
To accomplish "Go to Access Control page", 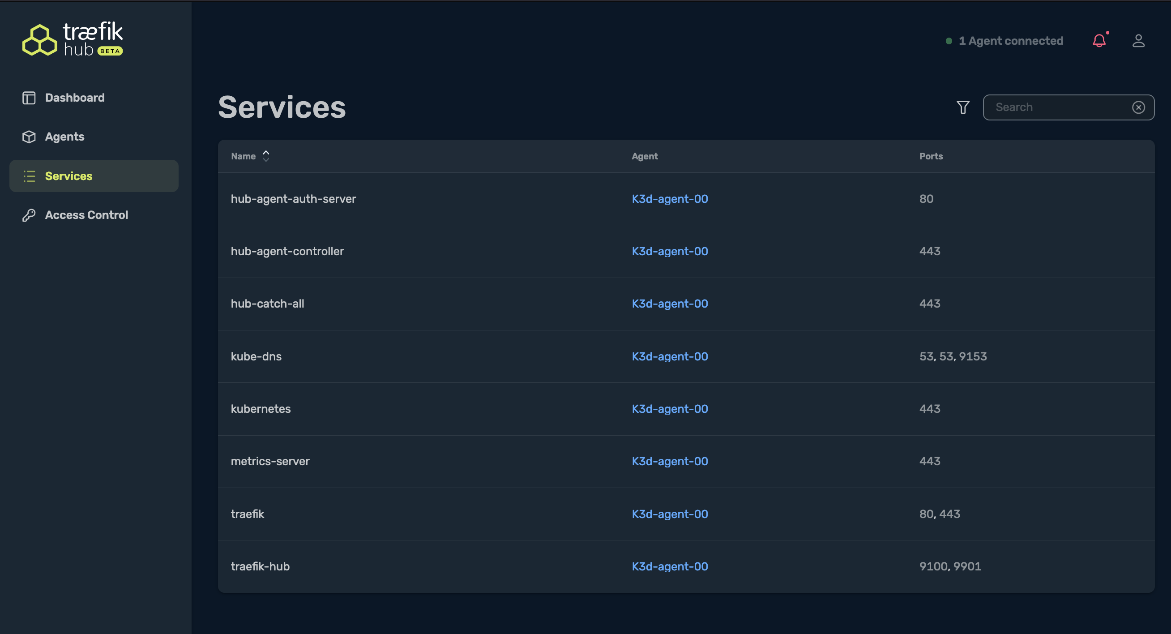I will click(x=86, y=215).
